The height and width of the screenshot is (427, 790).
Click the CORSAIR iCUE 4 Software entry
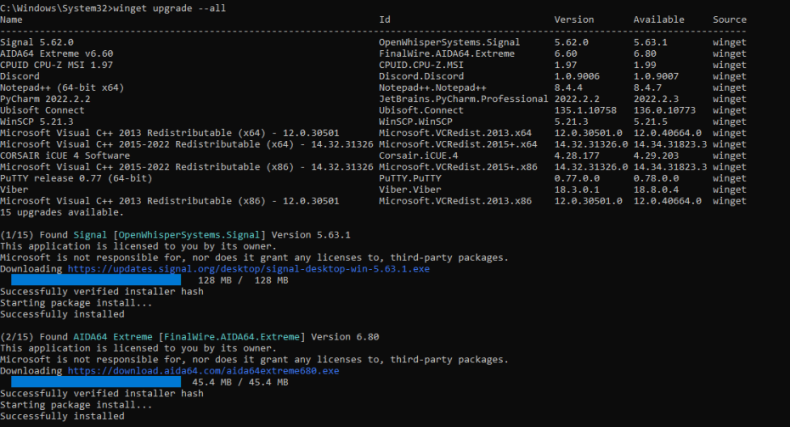pos(65,156)
